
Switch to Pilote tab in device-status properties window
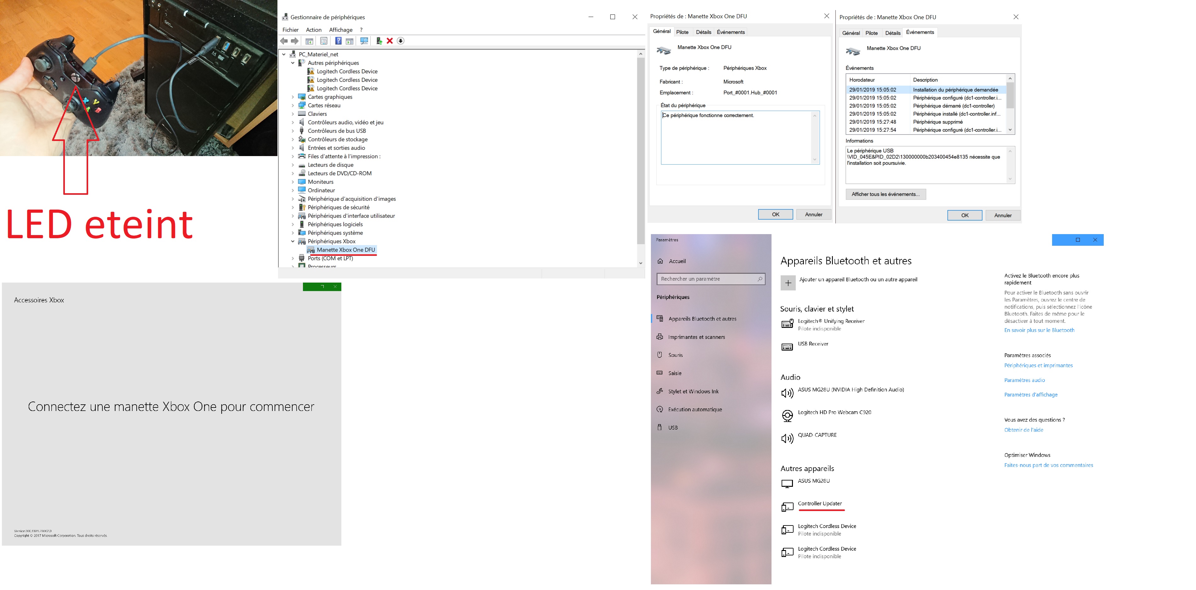[x=682, y=32]
